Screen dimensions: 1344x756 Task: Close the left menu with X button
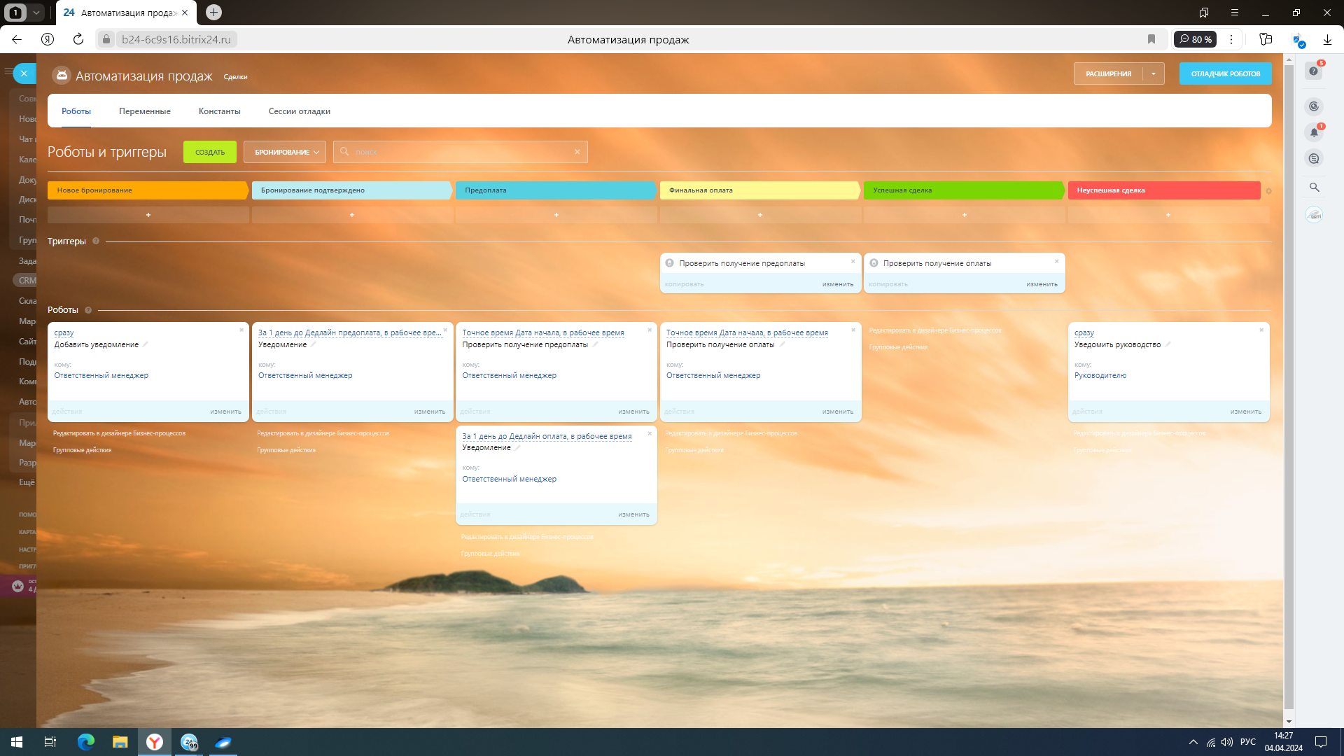point(24,73)
